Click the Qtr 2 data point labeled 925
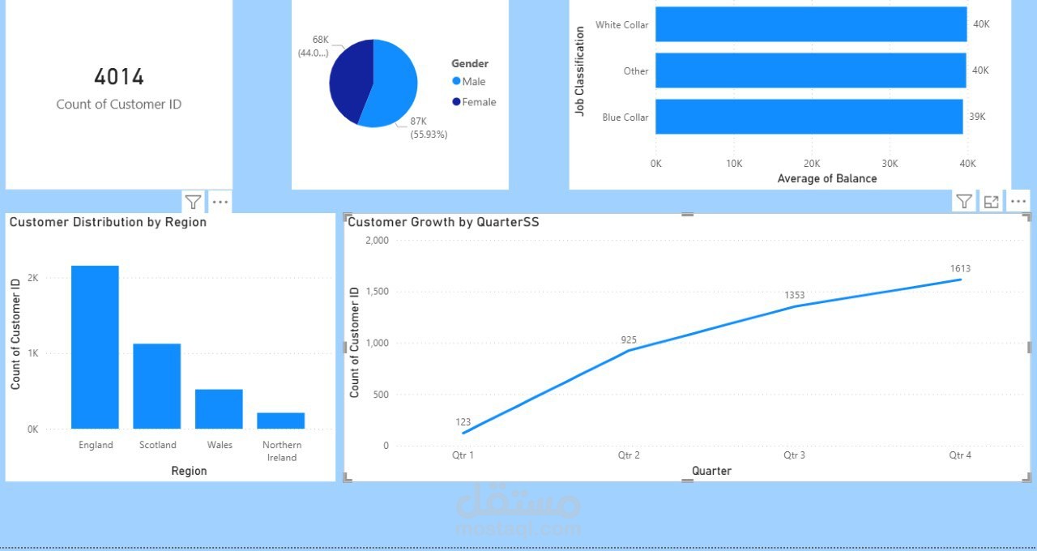This screenshot has height=551, width=1037. point(629,352)
